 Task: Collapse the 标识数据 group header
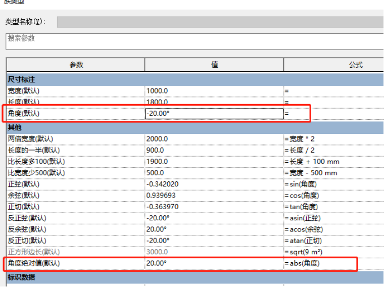[195, 277]
